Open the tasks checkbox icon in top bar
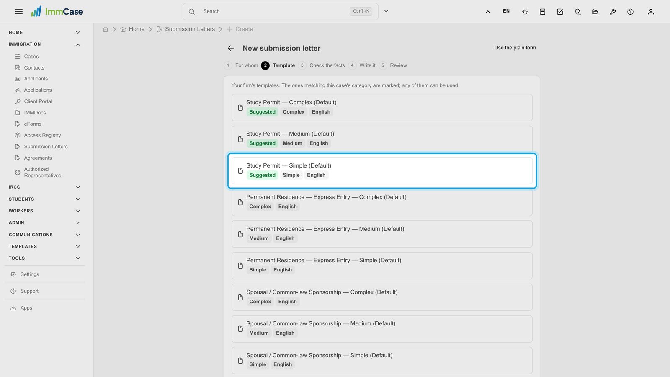 tap(560, 12)
